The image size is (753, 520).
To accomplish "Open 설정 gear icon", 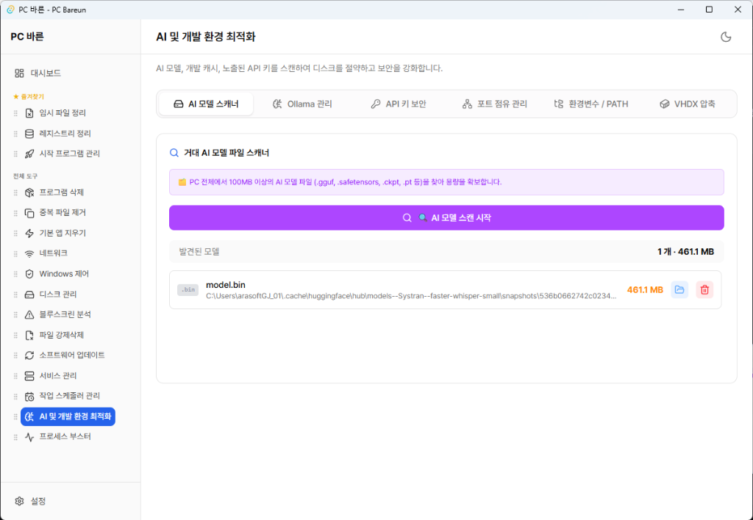I will pos(19,502).
